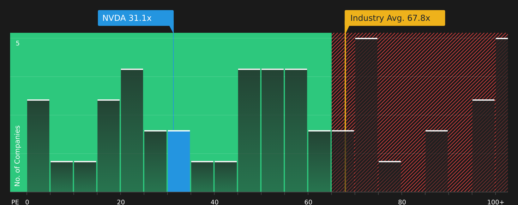
Task: Select the bar for PE 15 to 20
Action: [x=109, y=146]
